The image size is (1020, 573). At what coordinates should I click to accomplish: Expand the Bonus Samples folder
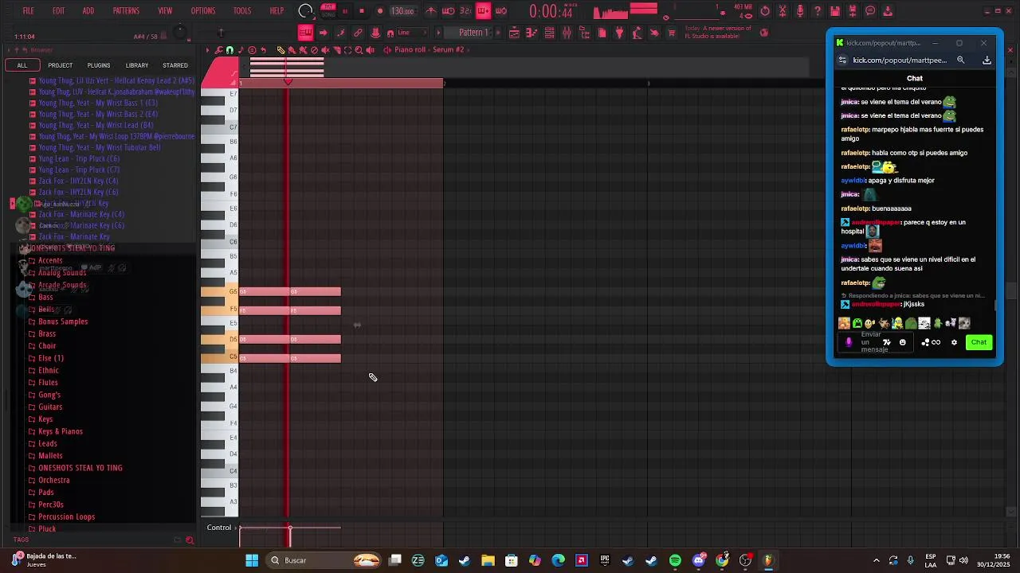63,322
